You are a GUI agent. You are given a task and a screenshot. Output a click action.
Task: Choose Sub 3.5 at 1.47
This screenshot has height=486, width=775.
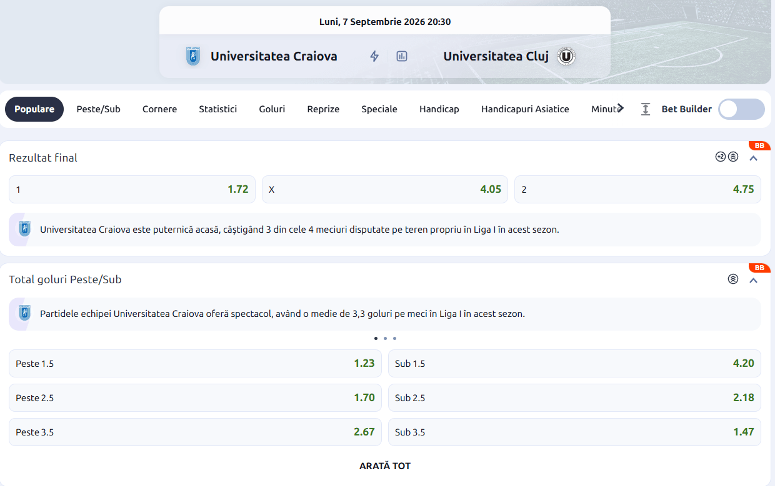[x=574, y=432]
